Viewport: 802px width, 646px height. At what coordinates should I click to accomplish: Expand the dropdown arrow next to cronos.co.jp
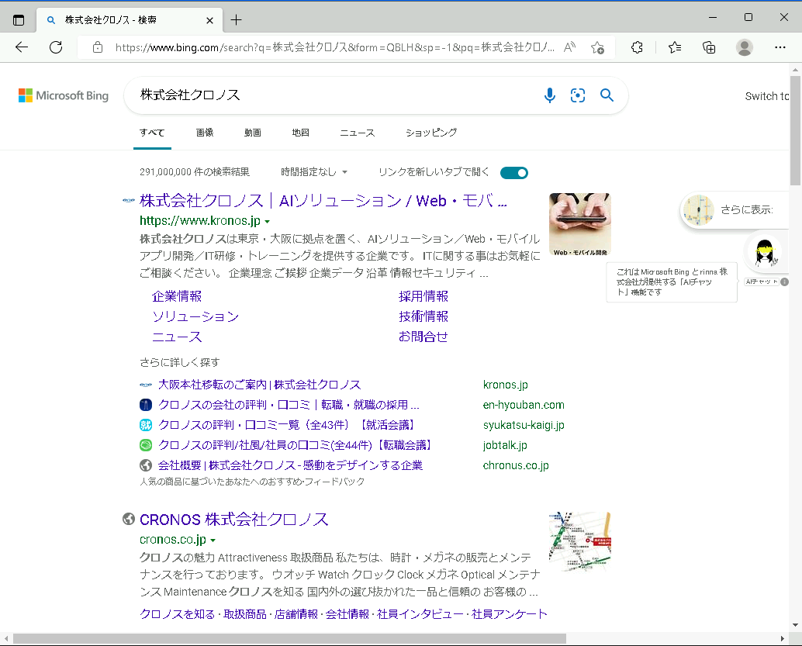tap(213, 540)
